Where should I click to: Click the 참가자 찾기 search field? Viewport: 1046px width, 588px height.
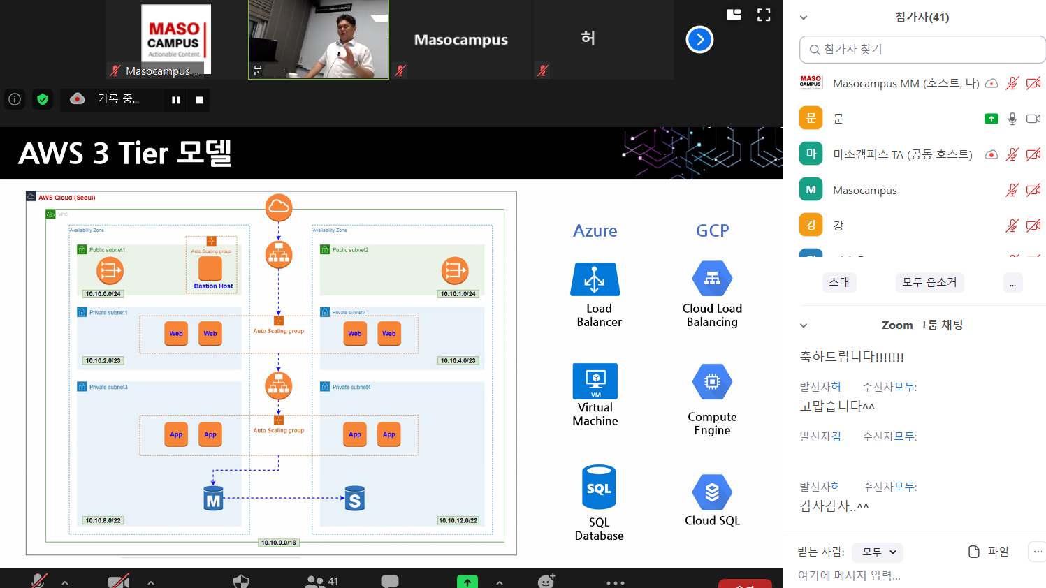[922, 50]
